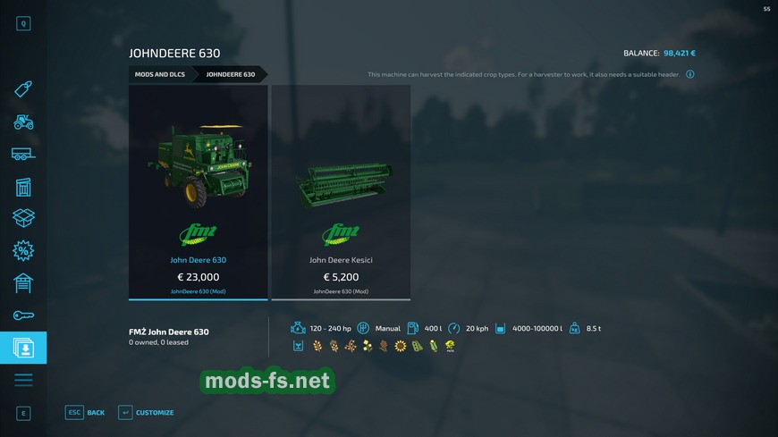
Task: Open the price tag brands category
Action: pos(23,89)
